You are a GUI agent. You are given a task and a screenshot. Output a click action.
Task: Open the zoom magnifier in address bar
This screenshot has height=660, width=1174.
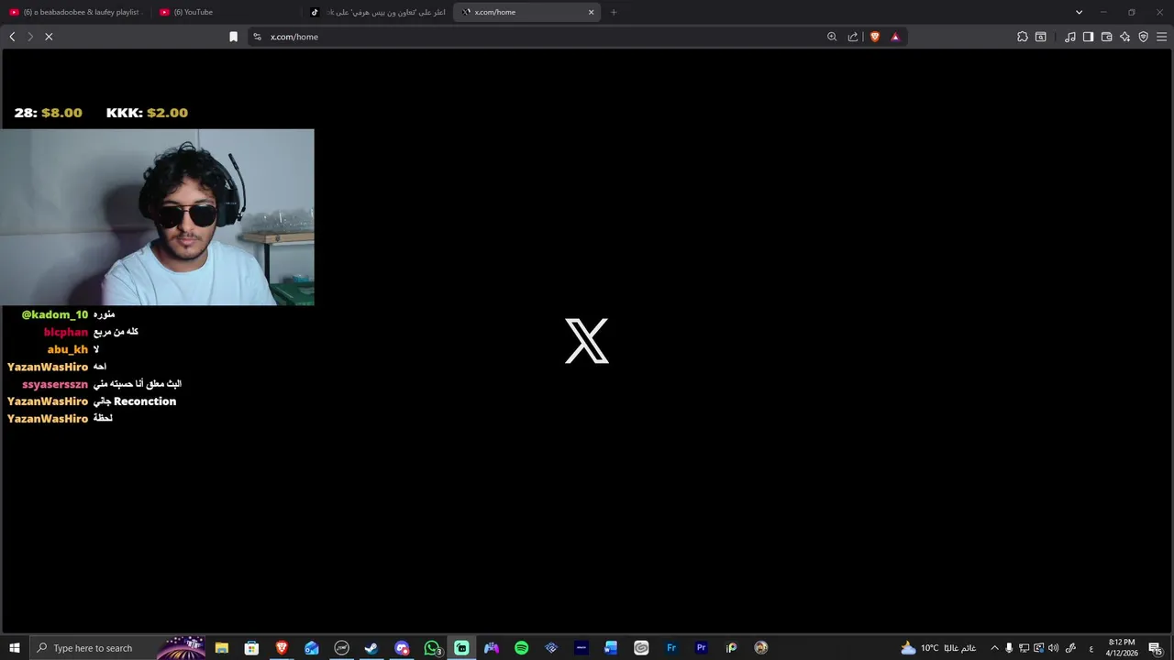click(x=832, y=37)
